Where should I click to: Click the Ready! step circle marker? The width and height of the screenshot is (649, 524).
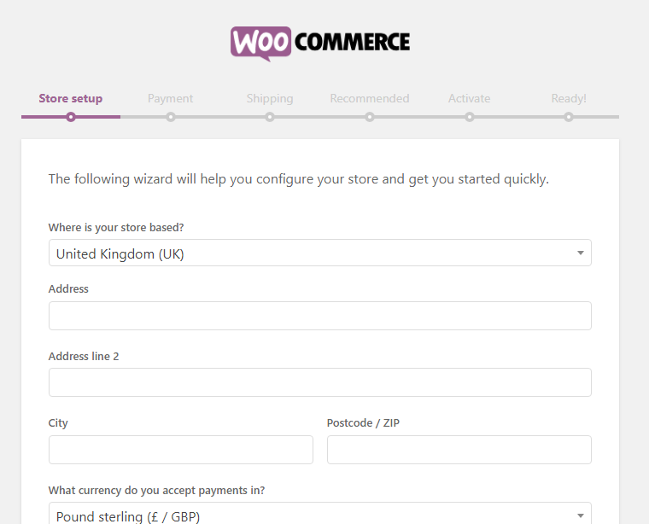click(569, 117)
